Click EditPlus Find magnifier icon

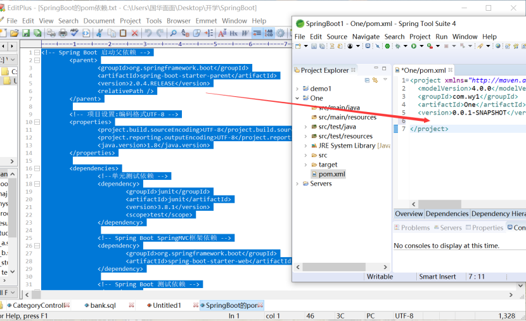pyautogui.click(x=173, y=33)
